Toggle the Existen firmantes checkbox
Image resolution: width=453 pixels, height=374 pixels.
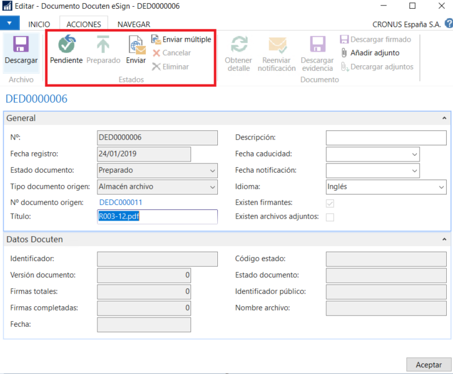[330, 203]
